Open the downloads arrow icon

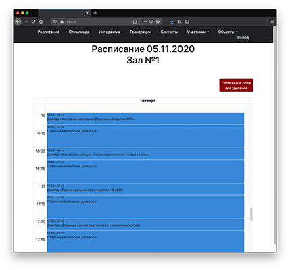[x=172, y=22]
